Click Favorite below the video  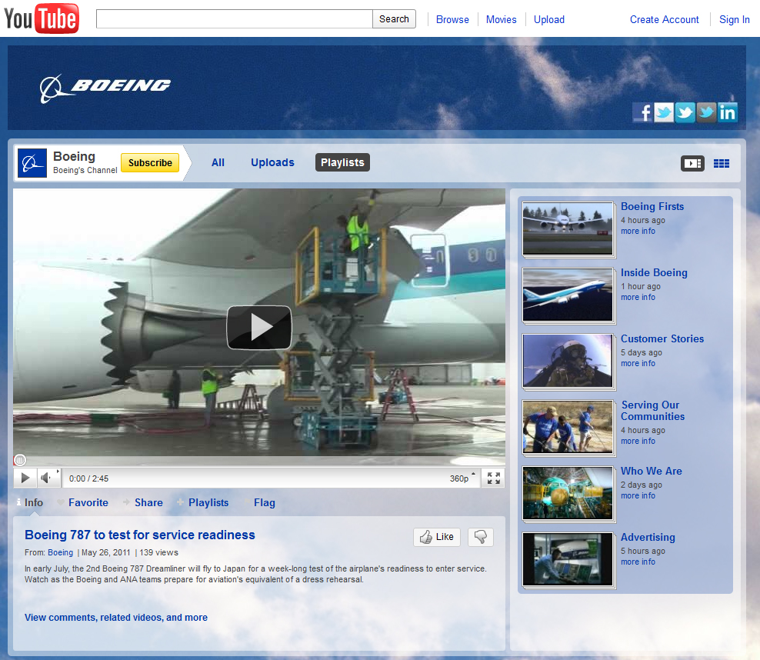(x=82, y=503)
